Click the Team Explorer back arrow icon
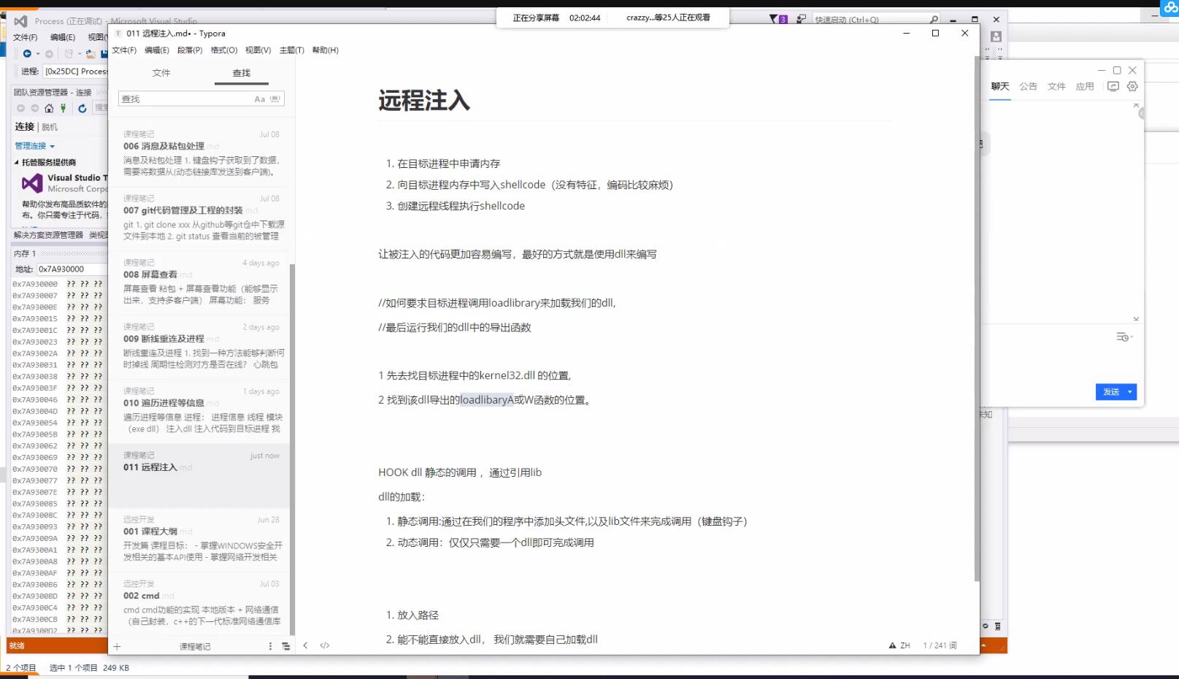 [x=20, y=108]
